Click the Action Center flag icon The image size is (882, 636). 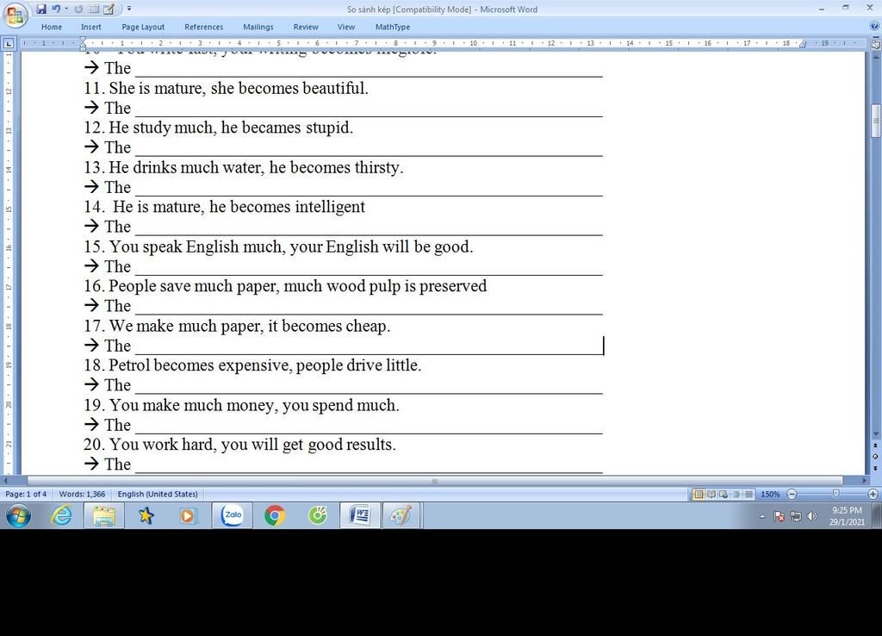[x=779, y=516]
